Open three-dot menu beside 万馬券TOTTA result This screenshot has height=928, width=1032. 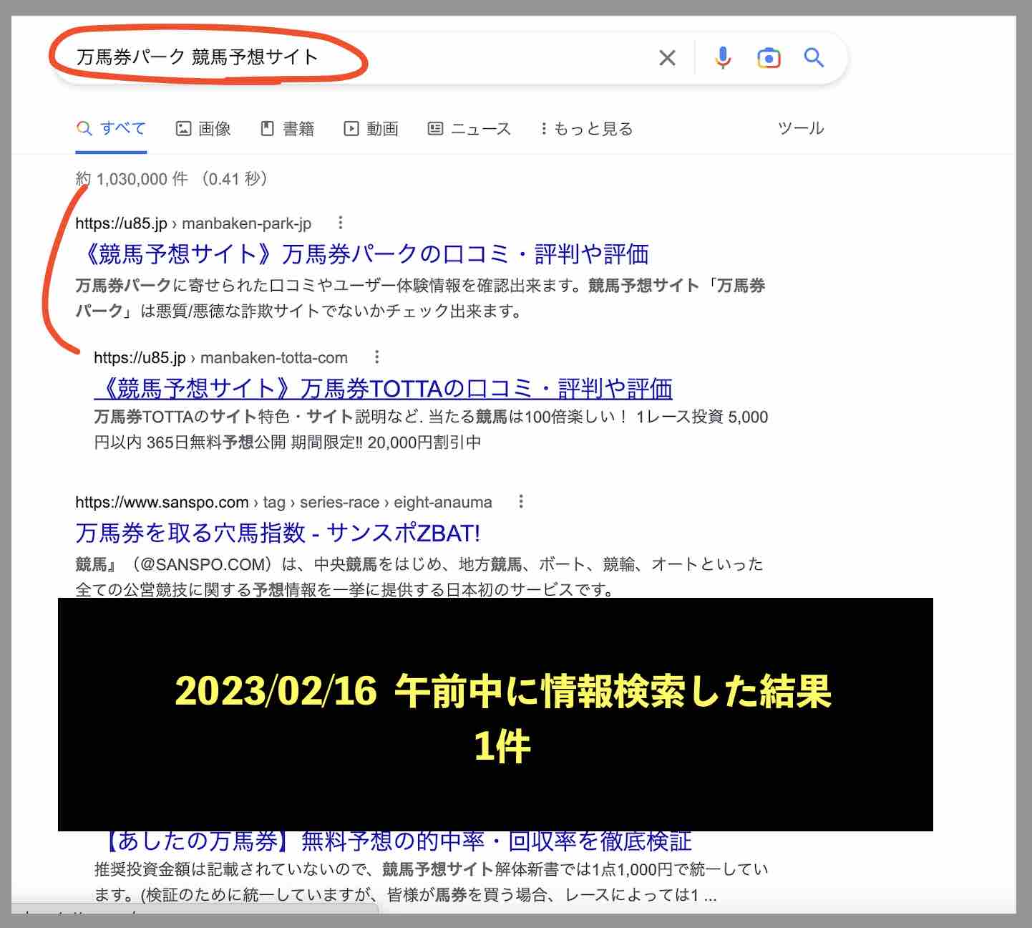point(375,357)
